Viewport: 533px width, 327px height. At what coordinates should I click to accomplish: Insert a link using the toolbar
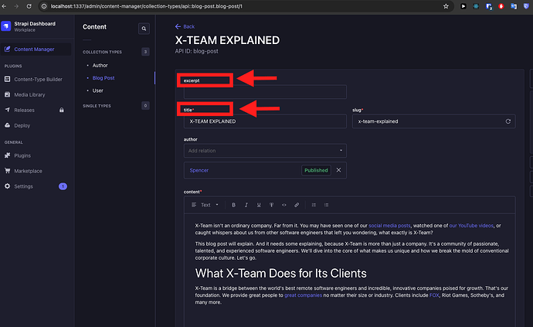tap(296, 205)
